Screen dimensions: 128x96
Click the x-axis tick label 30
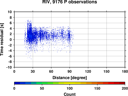click(x=33, y=71)
